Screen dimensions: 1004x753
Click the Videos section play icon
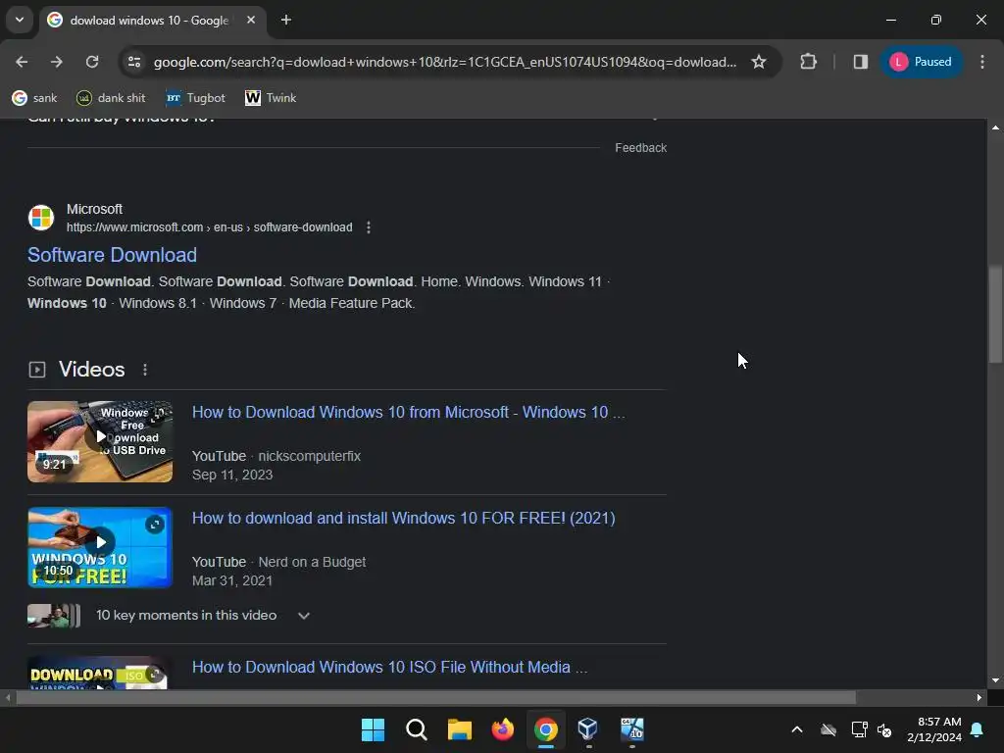coord(37,370)
